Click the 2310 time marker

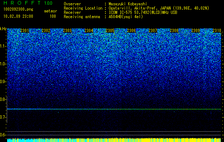[x=217, y=31]
